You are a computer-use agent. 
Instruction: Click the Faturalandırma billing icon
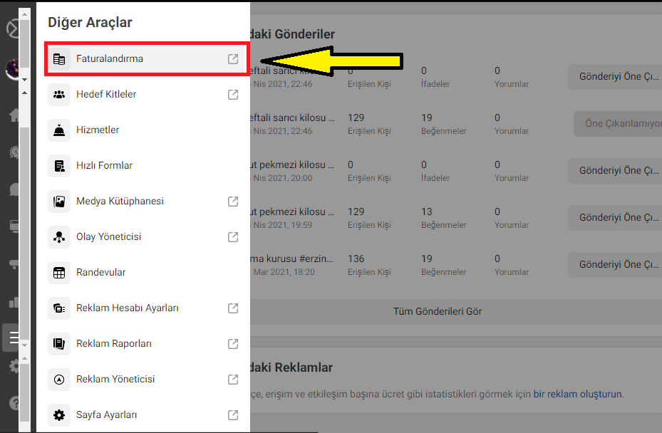tap(59, 58)
